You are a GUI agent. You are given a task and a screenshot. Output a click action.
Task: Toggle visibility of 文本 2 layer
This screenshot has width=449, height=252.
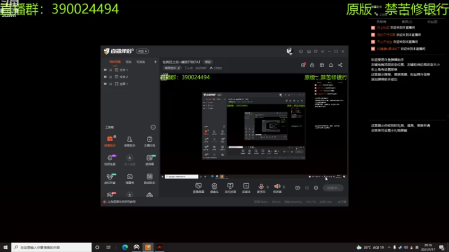coord(105,77)
